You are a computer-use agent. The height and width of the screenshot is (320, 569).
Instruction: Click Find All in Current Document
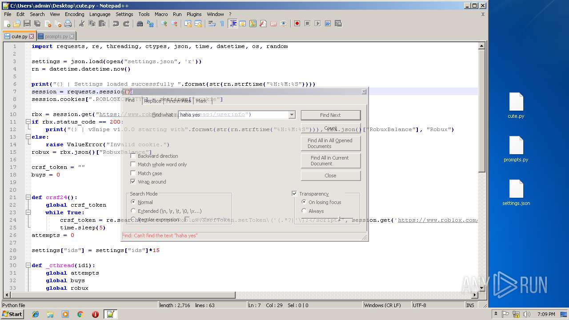click(x=330, y=160)
